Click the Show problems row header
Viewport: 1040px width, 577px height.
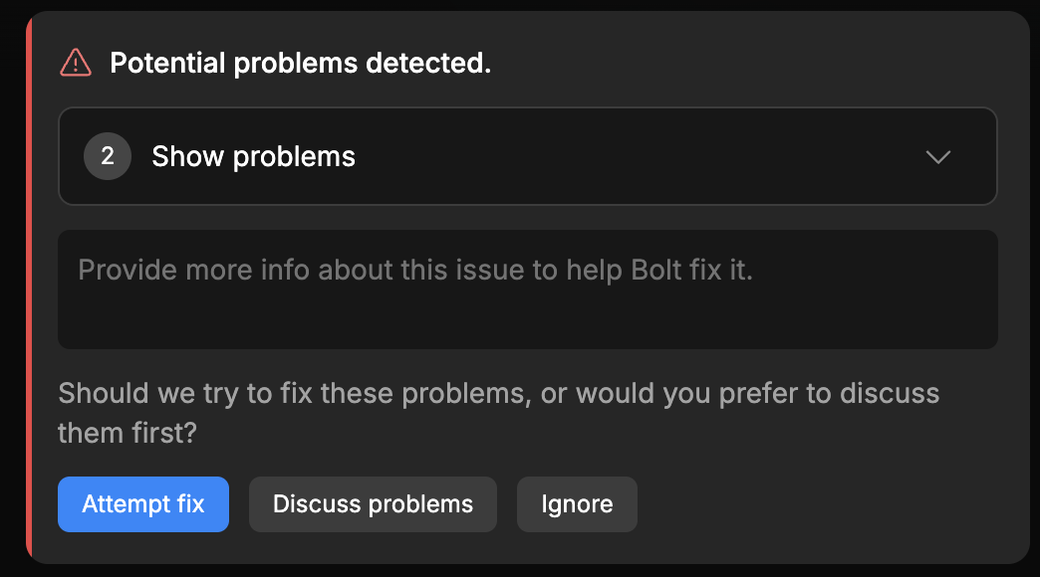(x=253, y=156)
